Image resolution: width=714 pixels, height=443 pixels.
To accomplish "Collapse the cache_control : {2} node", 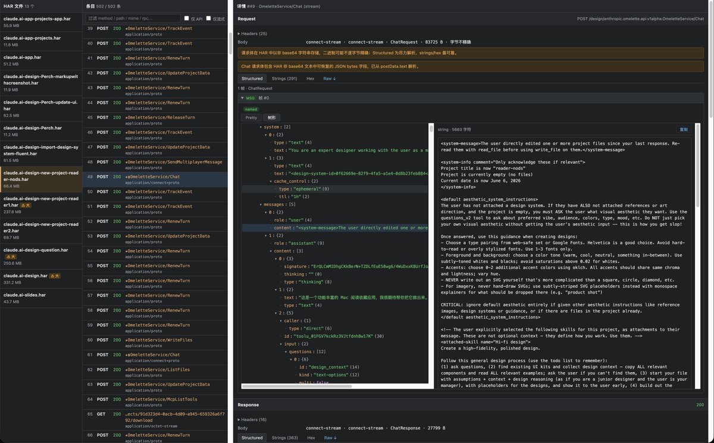I will tap(270, 181).
